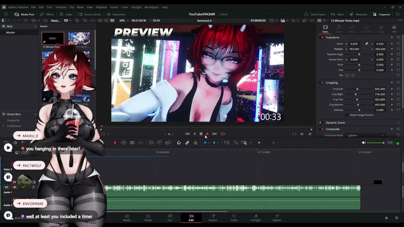Open the flag color dropdown arrow
Image resolution: width=404 pixels, height=227 pixels.
coord(209,143)
